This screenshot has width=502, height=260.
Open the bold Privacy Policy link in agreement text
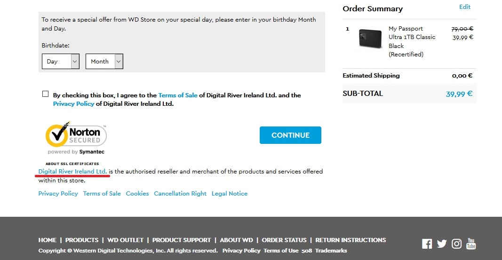[74, 104]
